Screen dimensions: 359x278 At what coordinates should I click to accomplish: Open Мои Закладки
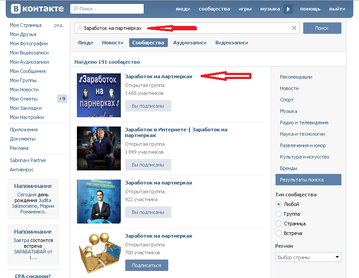(x=25, y=108)
